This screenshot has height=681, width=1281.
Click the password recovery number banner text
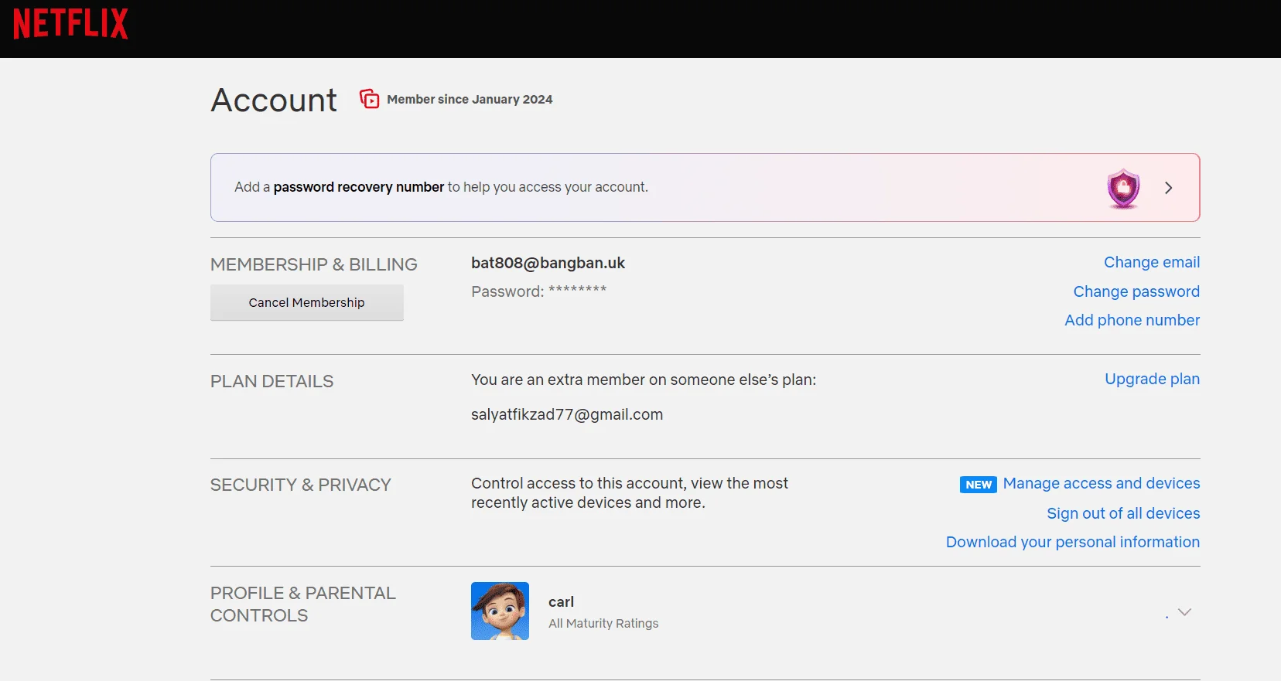(441, 187)
